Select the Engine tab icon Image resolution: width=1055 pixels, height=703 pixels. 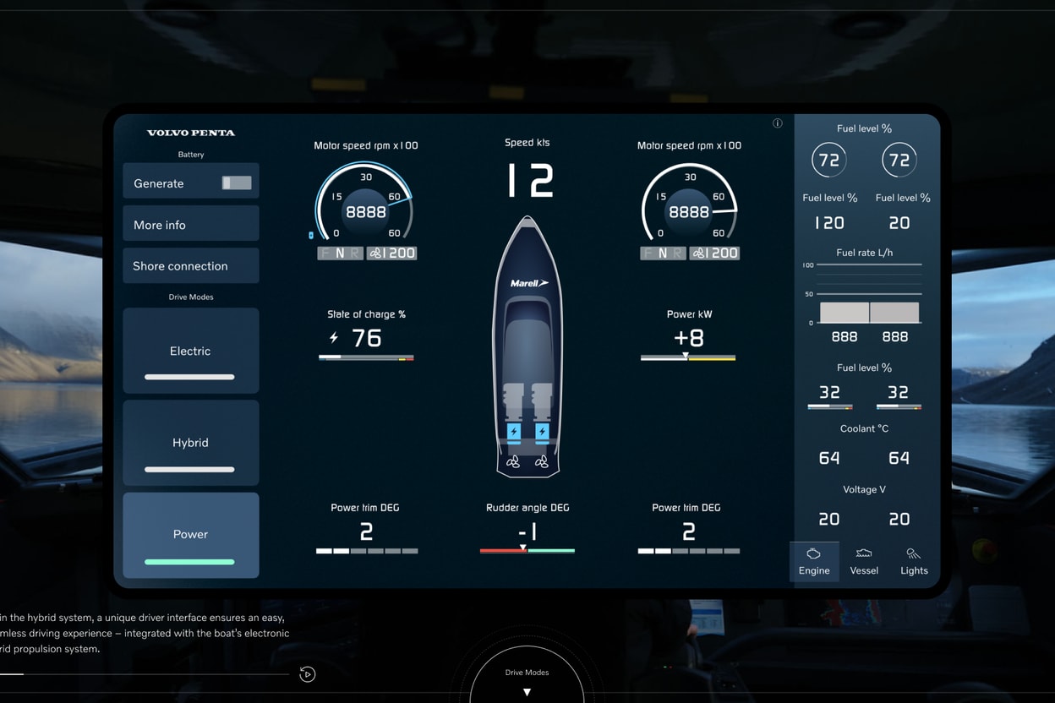click(813, 555)
